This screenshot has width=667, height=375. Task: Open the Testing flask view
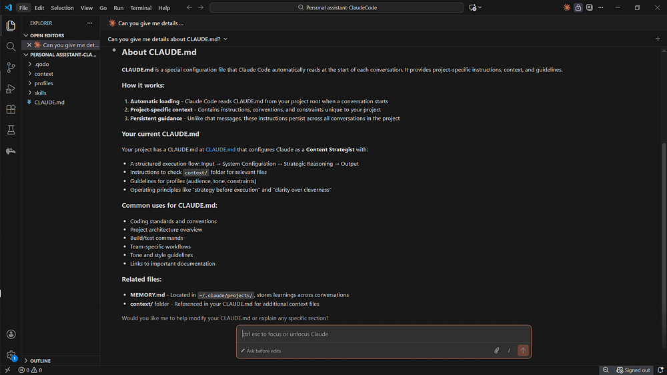click(x=11, y=130)
